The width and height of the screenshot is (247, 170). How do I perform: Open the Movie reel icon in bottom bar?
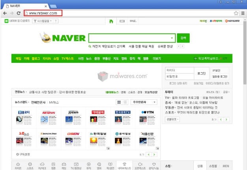[99, 166]
